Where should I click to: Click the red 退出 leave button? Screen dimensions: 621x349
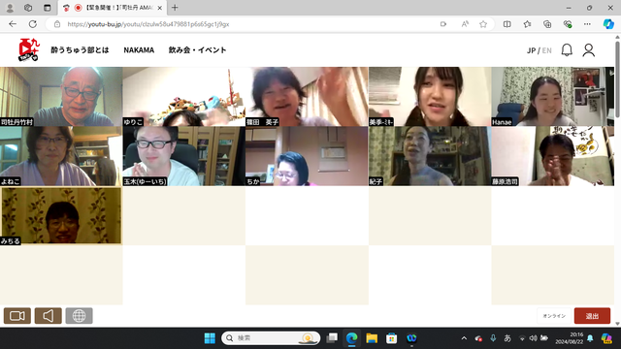coord(592,316)
